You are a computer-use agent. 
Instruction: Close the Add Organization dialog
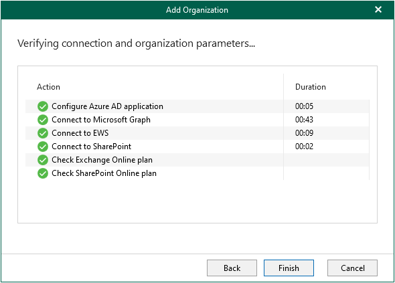378,9
